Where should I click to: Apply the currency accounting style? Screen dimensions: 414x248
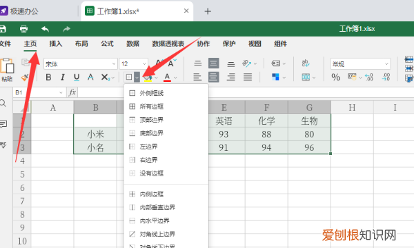pos(352,76)
